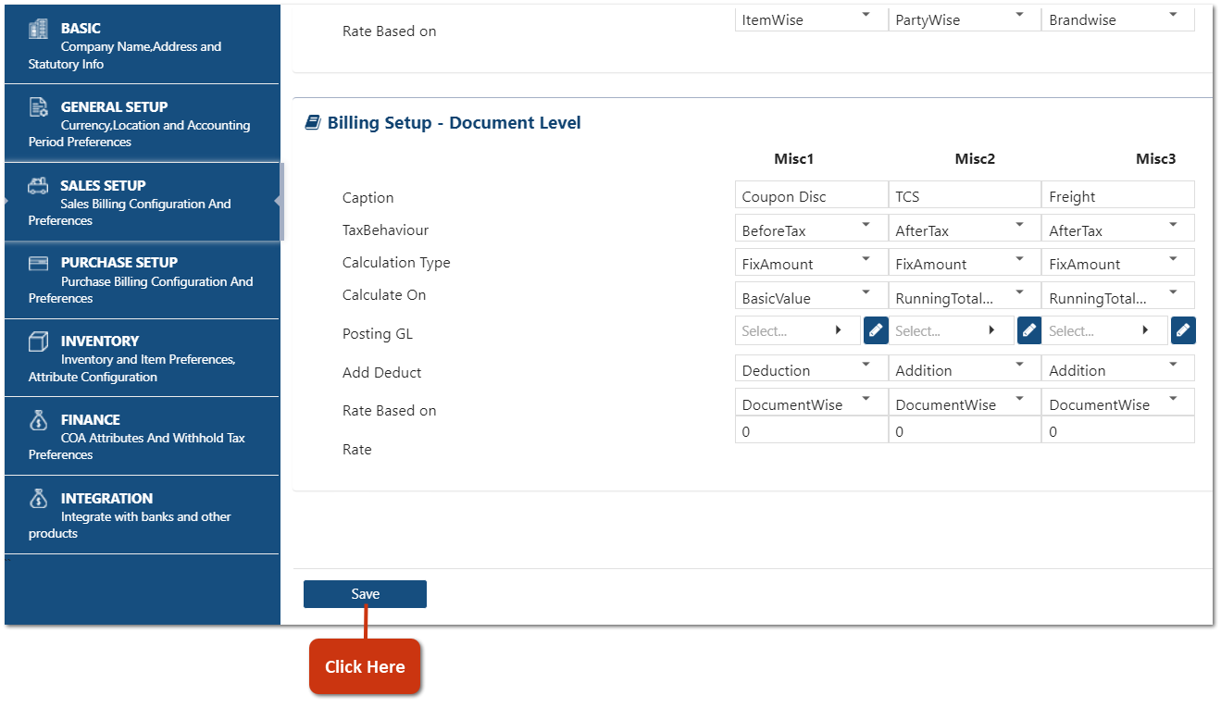Click the Billing Setup book icon
Viewport: 1221px width, 720px height.
click(313, 123)
